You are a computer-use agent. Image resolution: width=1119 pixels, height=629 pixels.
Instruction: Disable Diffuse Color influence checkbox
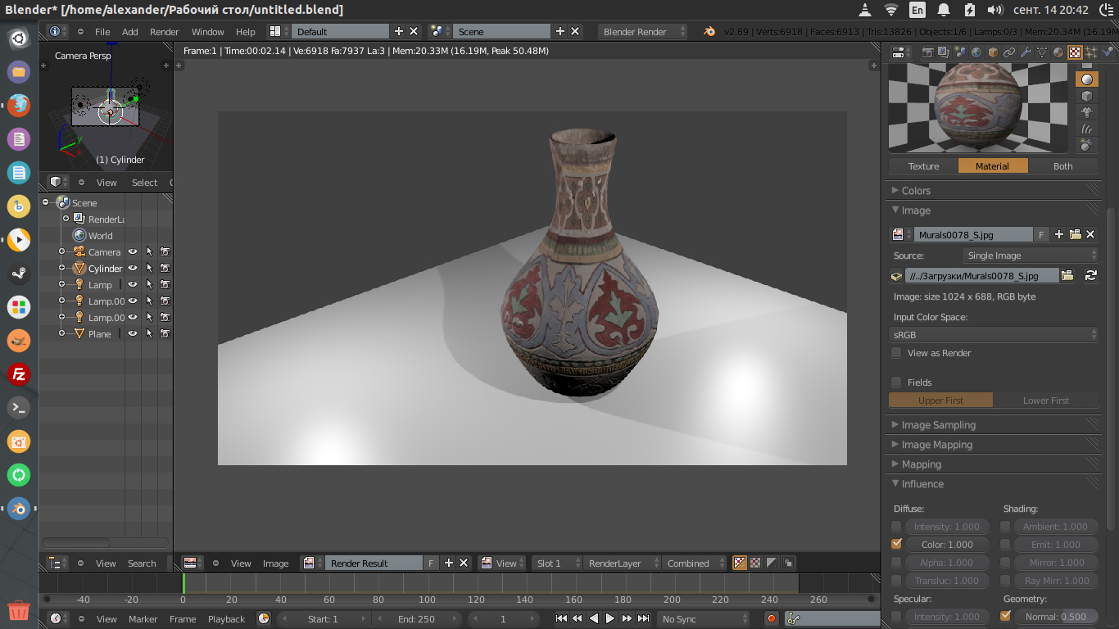pyautogui.click(x=896, y=544)
